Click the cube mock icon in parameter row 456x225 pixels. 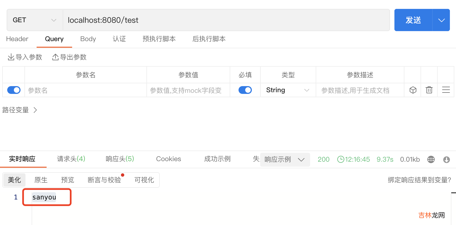(413, 90)
